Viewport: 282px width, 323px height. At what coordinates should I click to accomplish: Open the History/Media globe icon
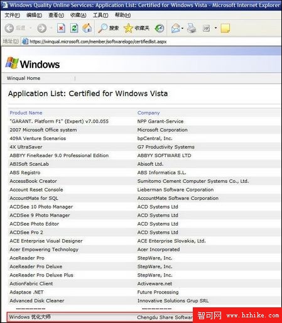click(x=160, y=28)
